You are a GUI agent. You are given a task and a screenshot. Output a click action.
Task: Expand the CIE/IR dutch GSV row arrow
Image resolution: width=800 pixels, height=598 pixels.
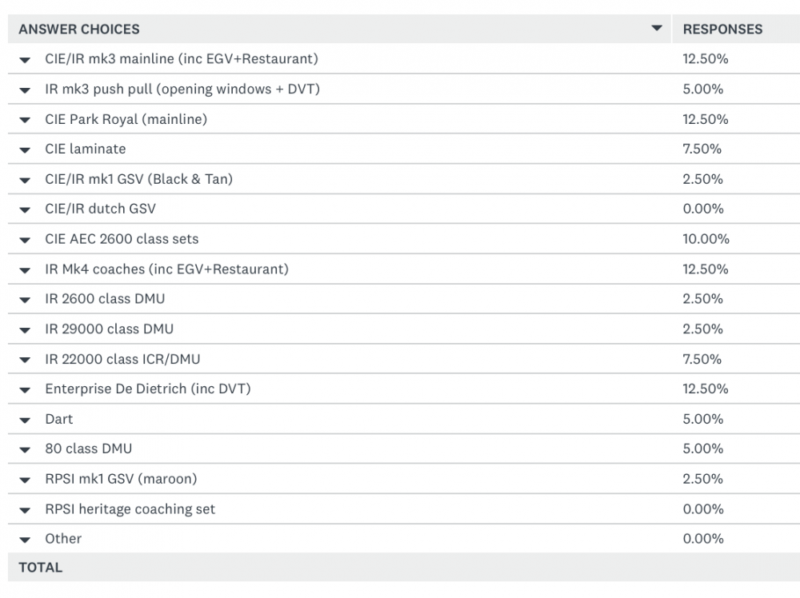pos(26,209)
